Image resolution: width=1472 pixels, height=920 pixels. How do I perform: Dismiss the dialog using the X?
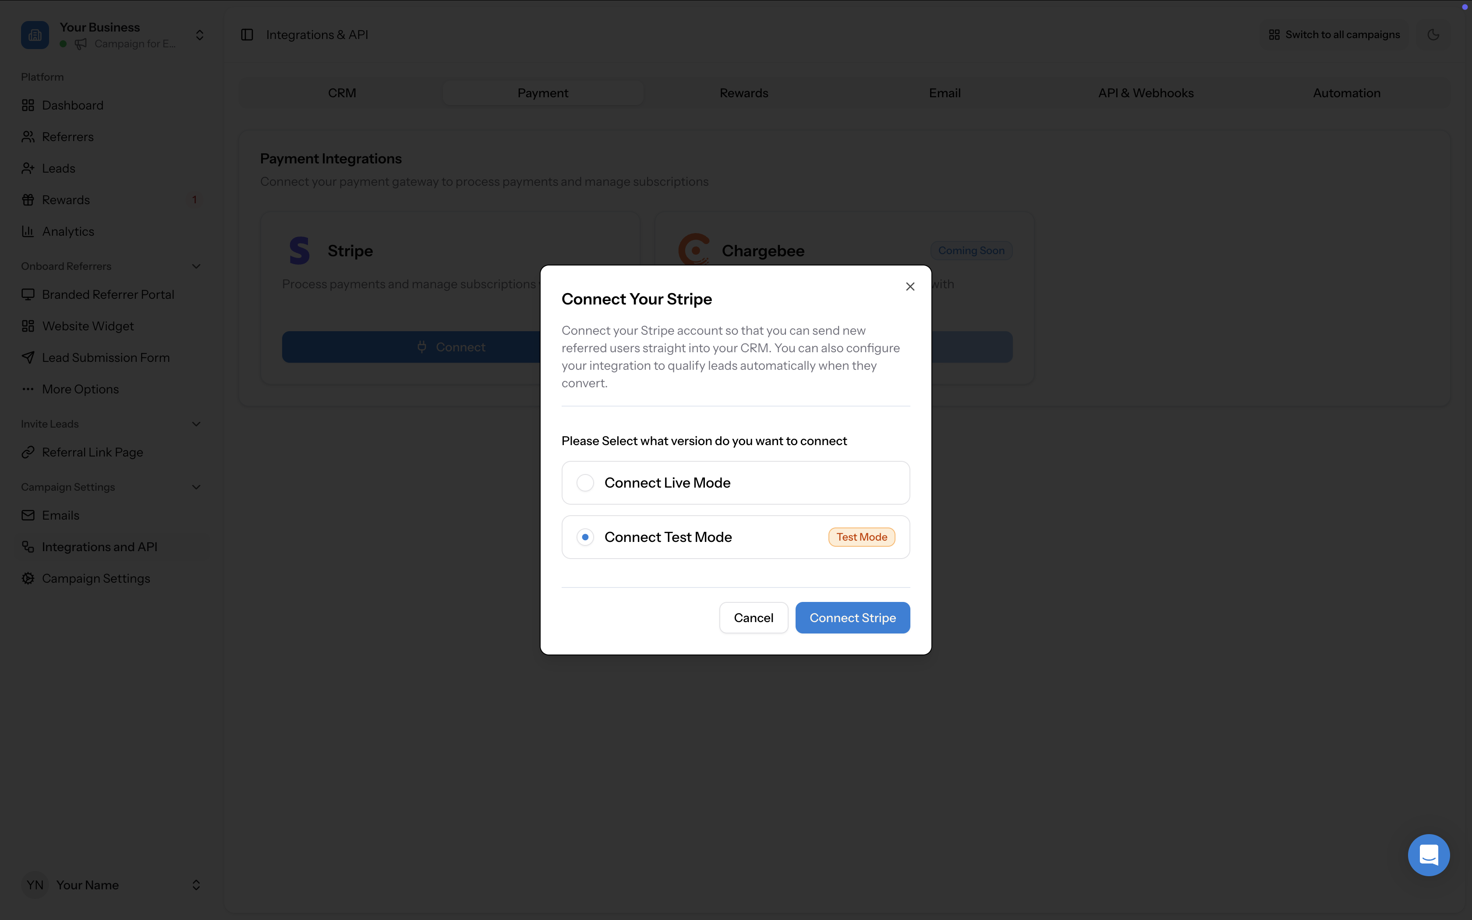[x=909, y=286]
